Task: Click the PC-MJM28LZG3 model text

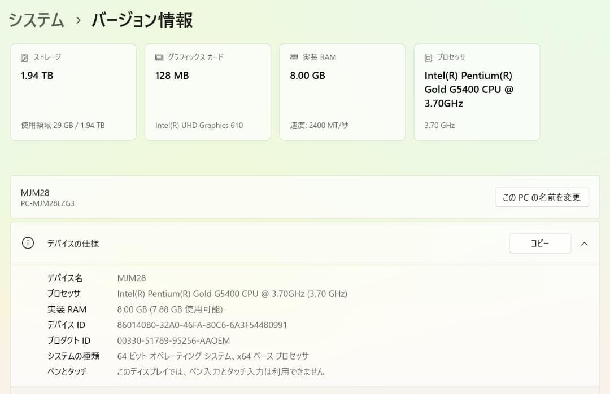Action: coord(47,203)
